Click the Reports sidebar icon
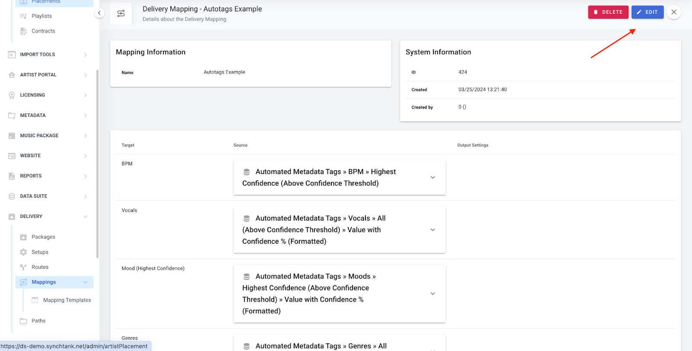 [12, 176]
